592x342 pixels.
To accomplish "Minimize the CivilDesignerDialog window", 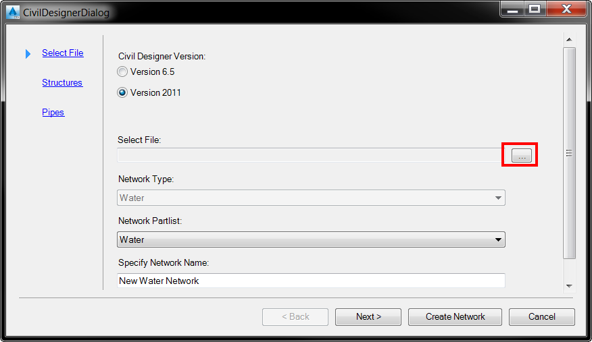I will pyautogui.click(x=512, y=9).
